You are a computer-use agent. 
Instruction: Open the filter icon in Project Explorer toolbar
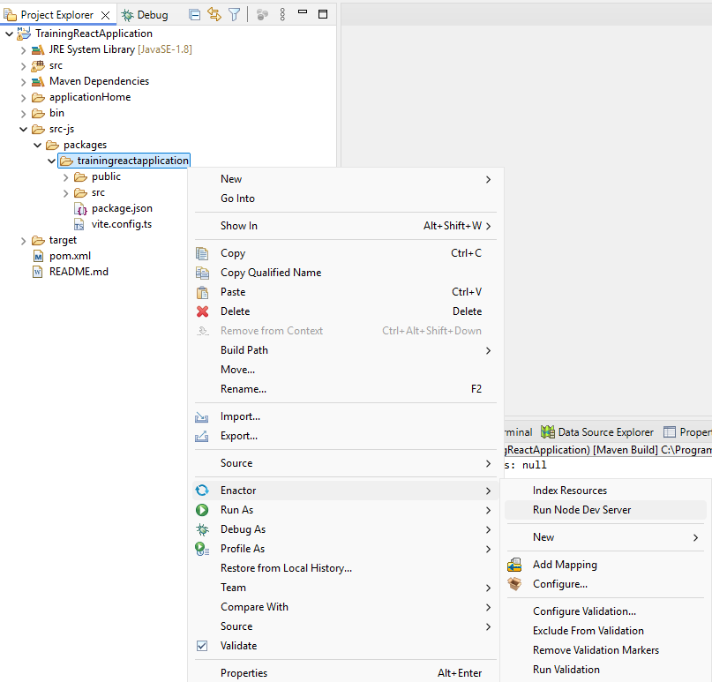(x=234, y=15)
